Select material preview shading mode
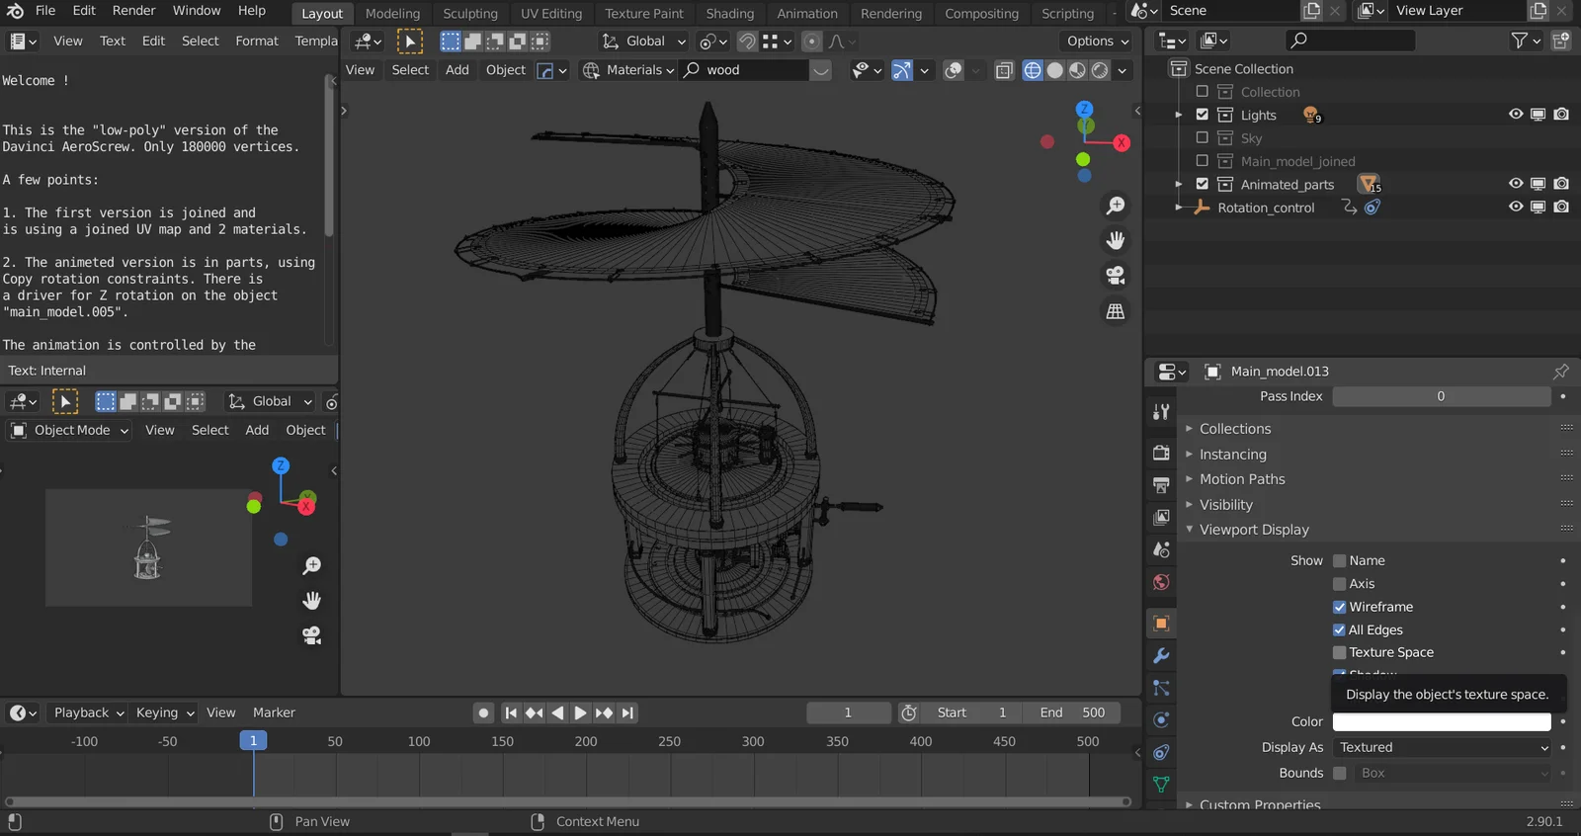This screenshot has height=836, width=1581. coord(1077,70)
